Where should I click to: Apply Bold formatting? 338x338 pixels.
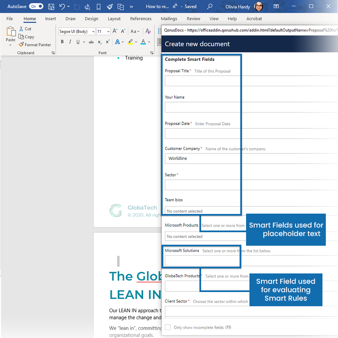coord(62,42)
